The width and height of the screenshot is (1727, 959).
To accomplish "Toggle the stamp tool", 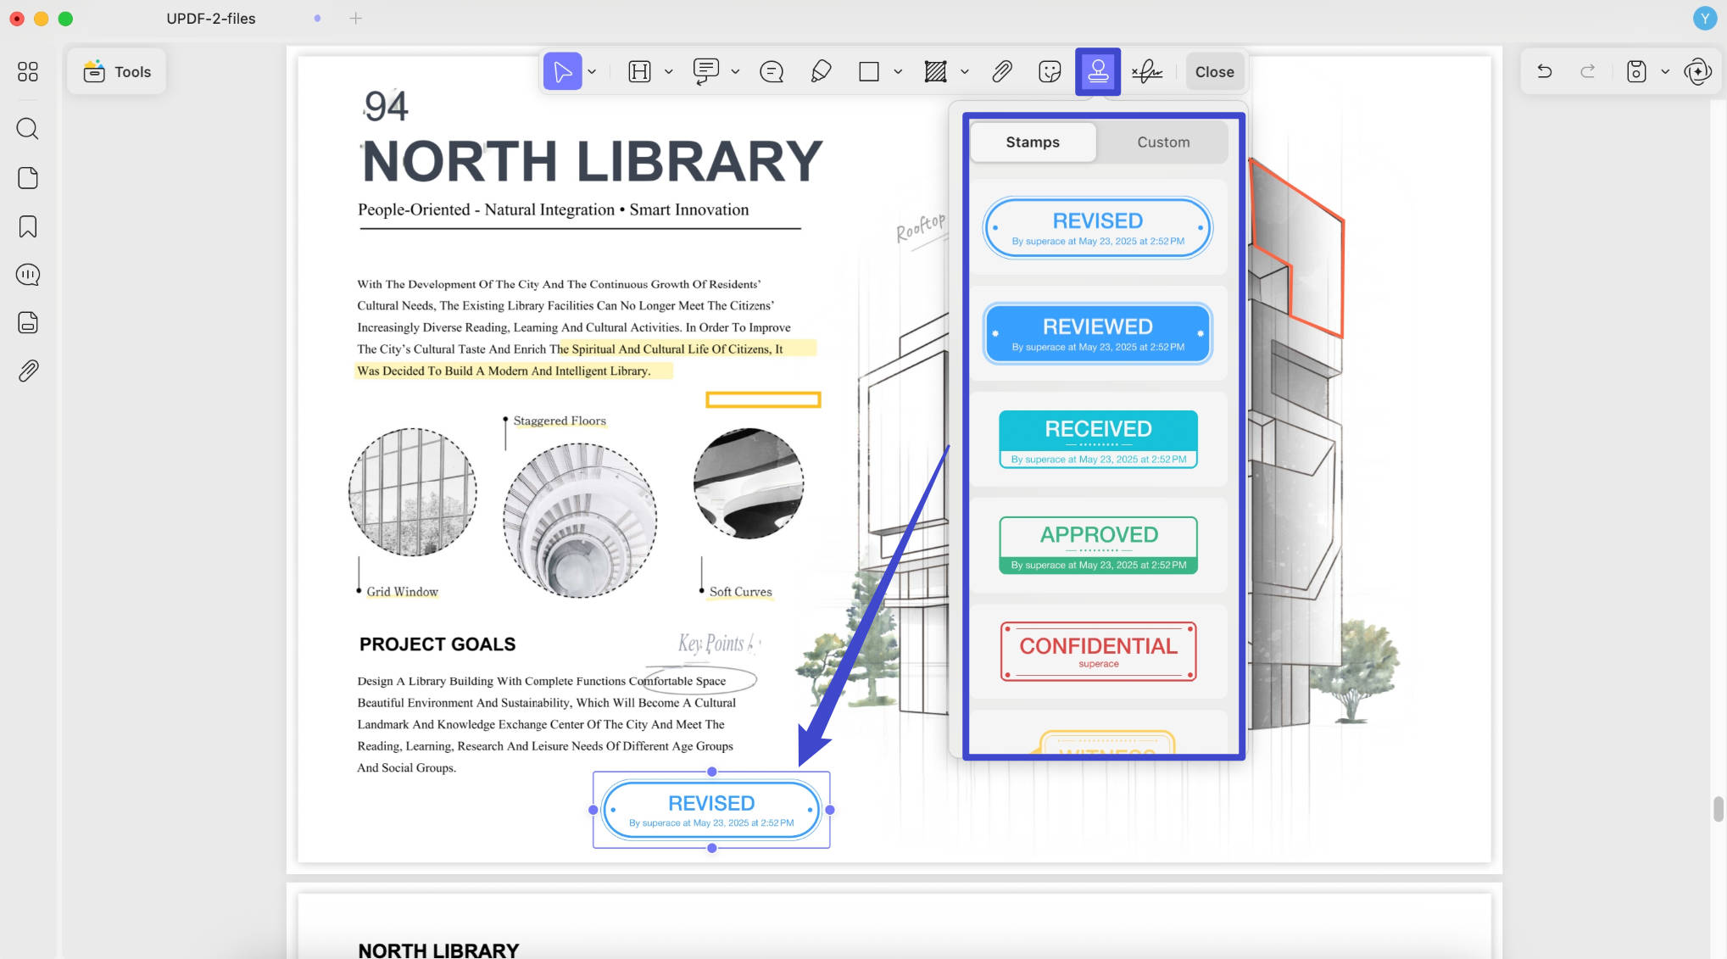I will click(x=1098, y=72).
